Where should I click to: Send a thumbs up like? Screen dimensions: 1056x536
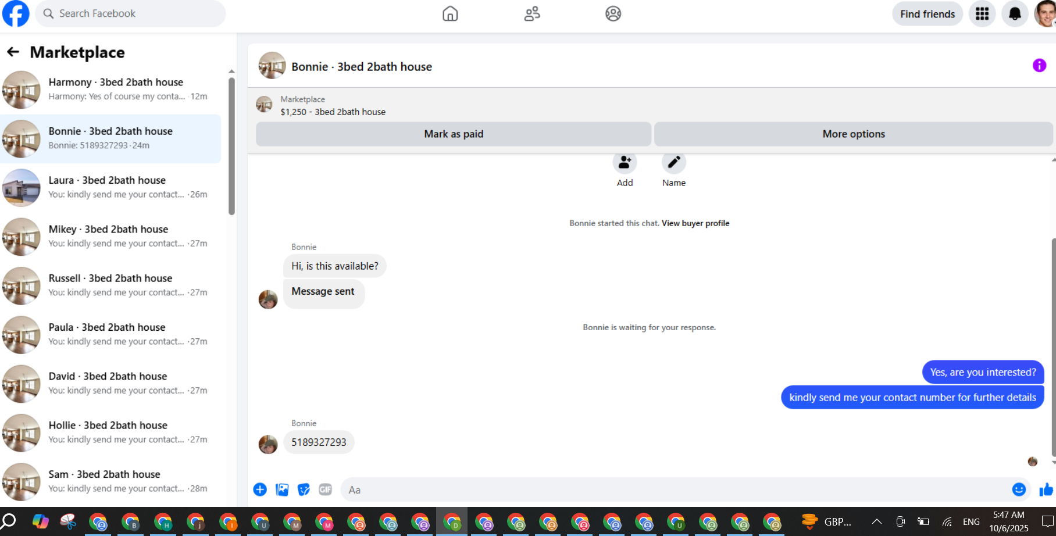click(1046, 489)
